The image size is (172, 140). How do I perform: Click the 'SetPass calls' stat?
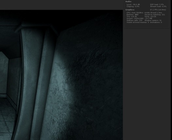(x=134, y=21)
